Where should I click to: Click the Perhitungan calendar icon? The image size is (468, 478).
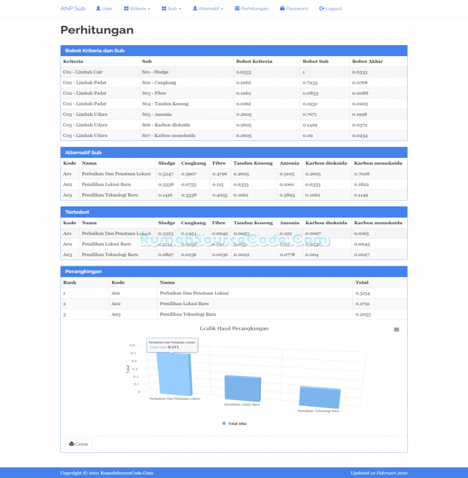[x=237, y=9]
